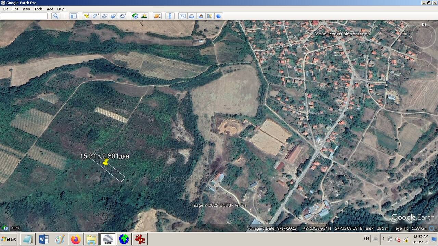This screenshot has height=246, width=438.
Task: Click the Google Earth logo watermark link
Action: click(x=413, y=217)
